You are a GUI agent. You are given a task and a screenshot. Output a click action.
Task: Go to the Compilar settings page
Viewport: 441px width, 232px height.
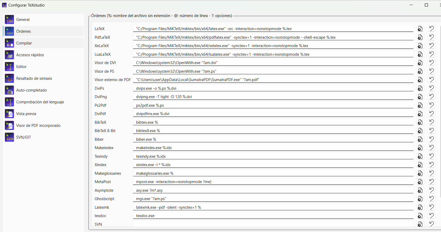pos(43,43)
